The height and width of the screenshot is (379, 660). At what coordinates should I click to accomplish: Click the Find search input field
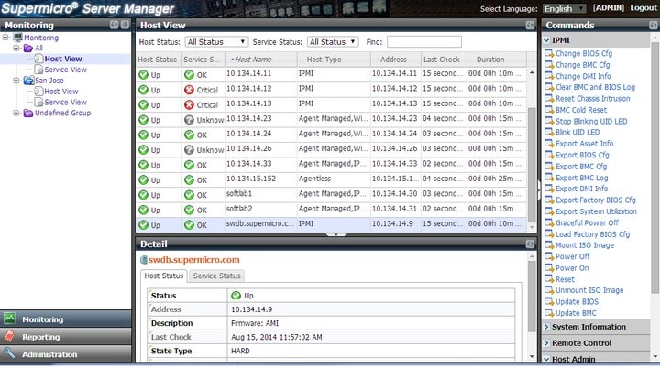click(x=423, y=42)
